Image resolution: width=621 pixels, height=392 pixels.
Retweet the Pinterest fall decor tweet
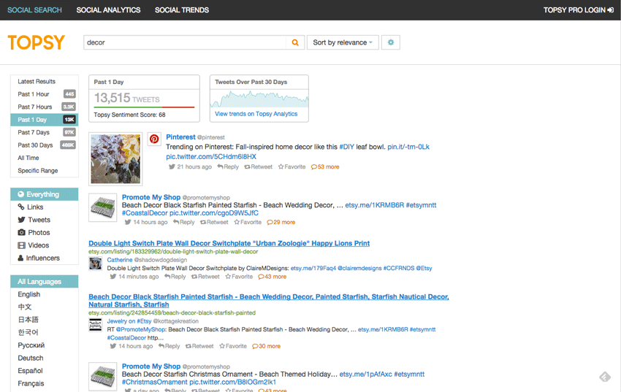click(x=258, y=167)
